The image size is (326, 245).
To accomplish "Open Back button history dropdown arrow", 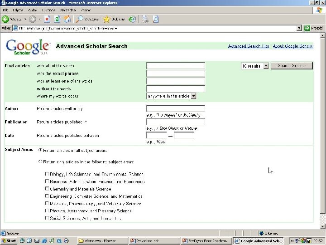I will [x=25, y=19].
